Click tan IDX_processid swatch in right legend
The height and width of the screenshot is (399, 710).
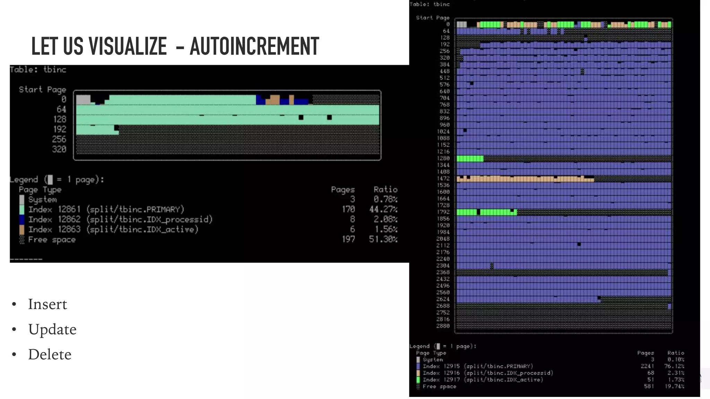click(x=418, y=373)
